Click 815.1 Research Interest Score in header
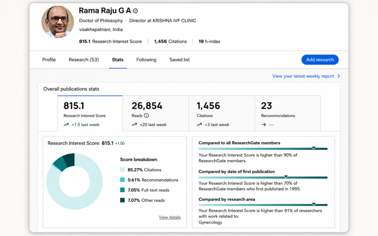Viewport: 378px width, 236px height. pyautogui.click(x=110, y=41)
